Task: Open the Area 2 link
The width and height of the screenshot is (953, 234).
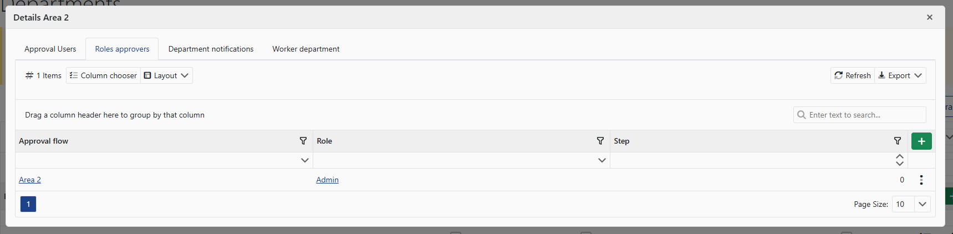Action: [x=30, y=180]
